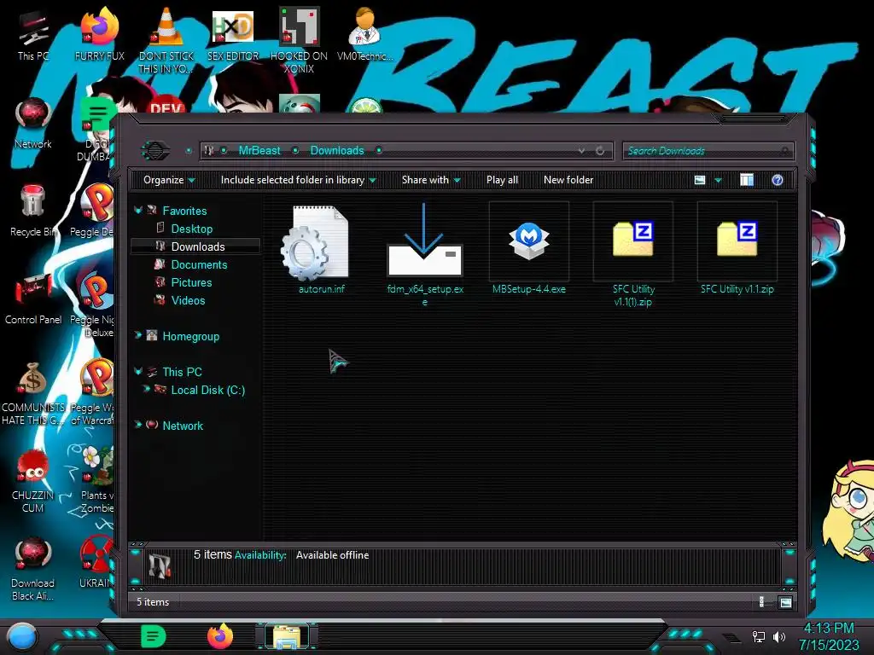The height and width of the screenshot is (655, 874).
Task: Click the refresh button in address bar
Action: pyautogui.click(x=600, y=150)
